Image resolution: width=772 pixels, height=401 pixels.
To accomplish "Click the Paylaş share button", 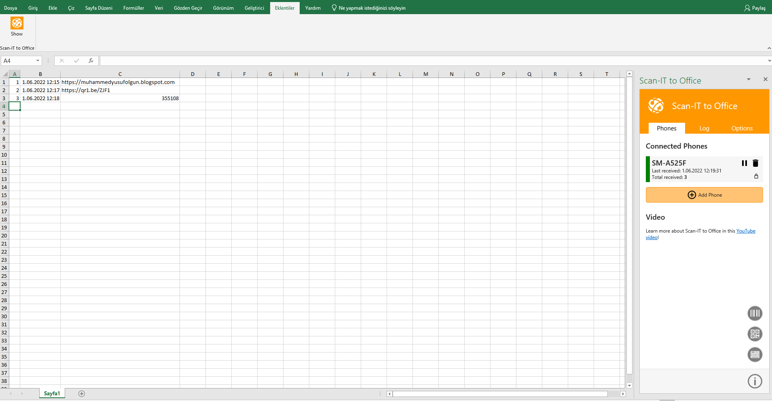I will pyautogui.click(x=755, y=8).
